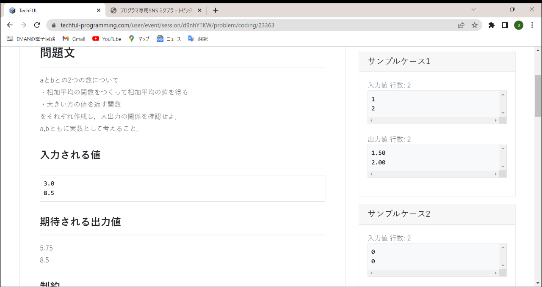542x287 pixels.
Task: Open a new browser tab
Action: [216, 10]
